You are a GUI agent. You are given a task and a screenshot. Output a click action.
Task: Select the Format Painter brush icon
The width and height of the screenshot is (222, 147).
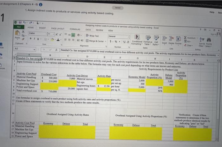23,39
